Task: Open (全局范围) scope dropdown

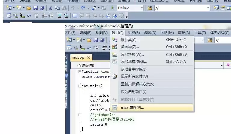Action: click(221, 65)
